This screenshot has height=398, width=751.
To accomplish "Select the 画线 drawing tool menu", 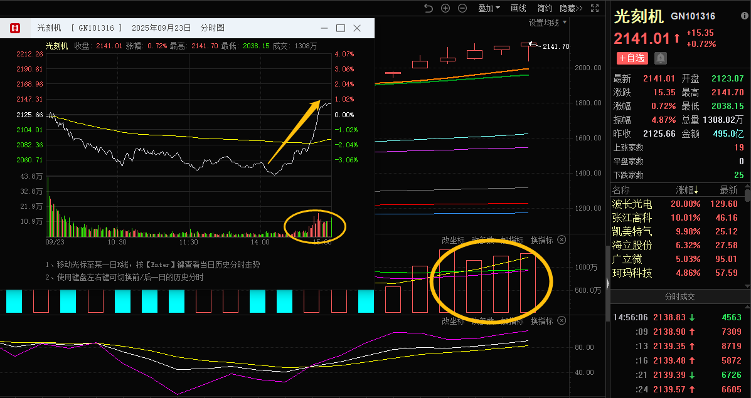I will (518, 8).
